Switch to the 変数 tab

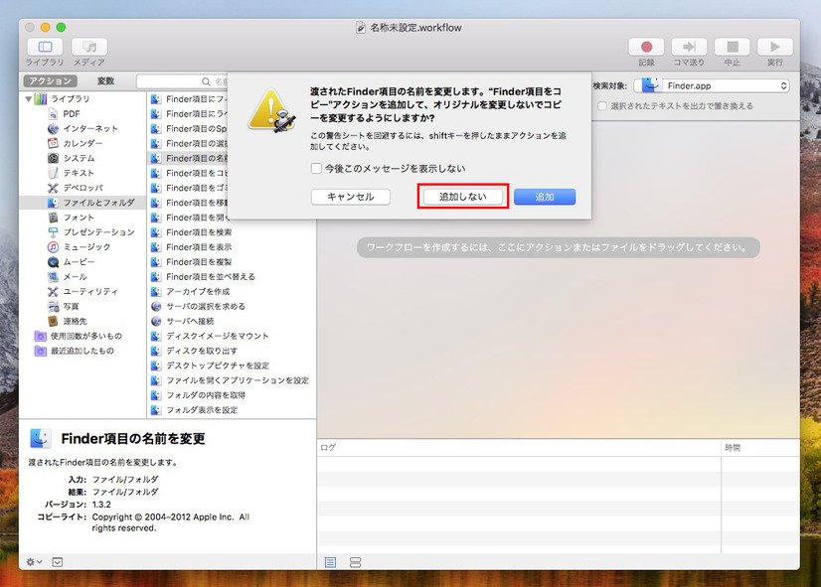coord(105,80)
